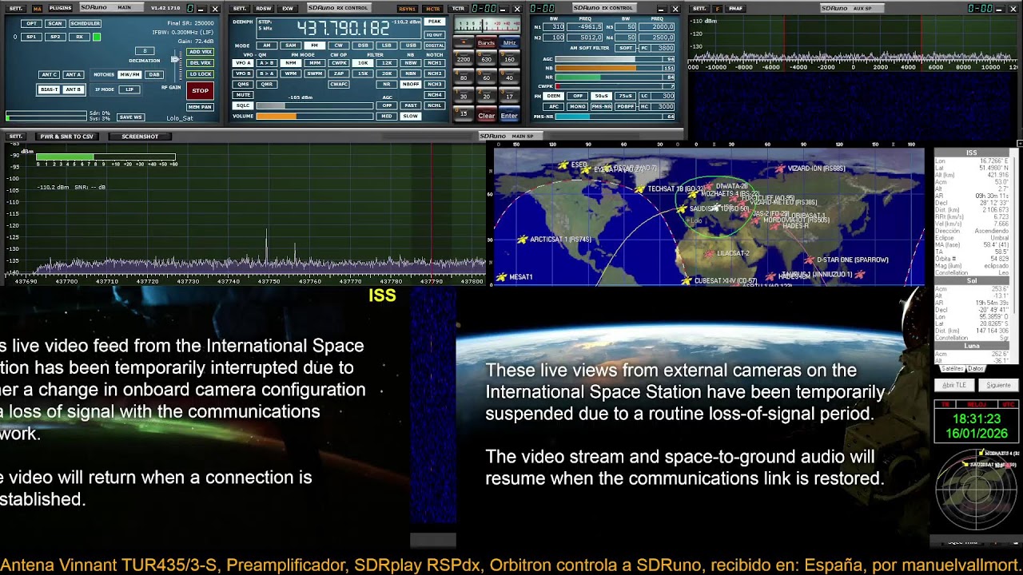
Task: Select USB mode
Action: [411, 46]
